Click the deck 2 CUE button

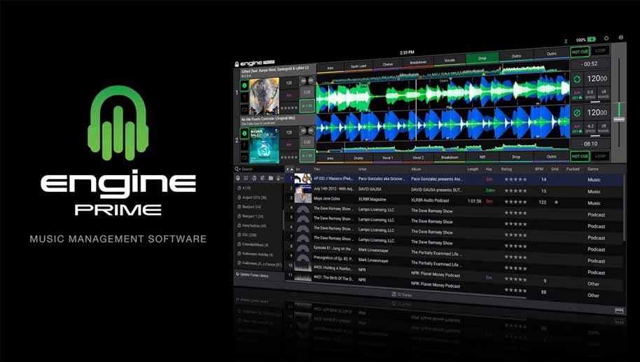pos(307,142)
